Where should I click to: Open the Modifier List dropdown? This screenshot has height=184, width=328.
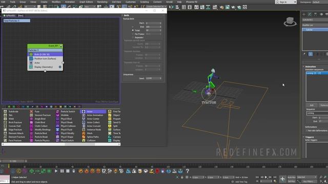(x=315, y=25)
